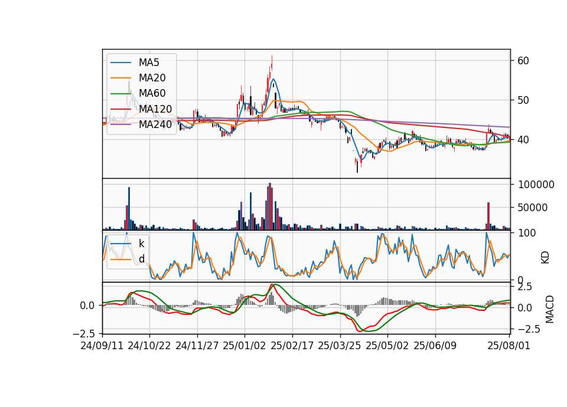Click the red MA120 line sample in legend
567x407 pixels.
pos(120,109)
